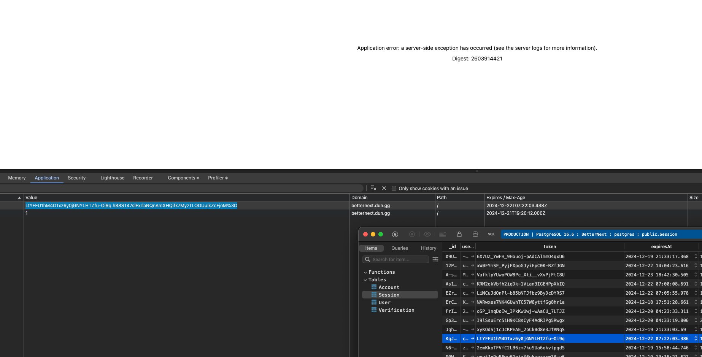Click the date stepper for 2024-12-18 17:51:28.661
The image size is (702, 357).
pos(696,302)
